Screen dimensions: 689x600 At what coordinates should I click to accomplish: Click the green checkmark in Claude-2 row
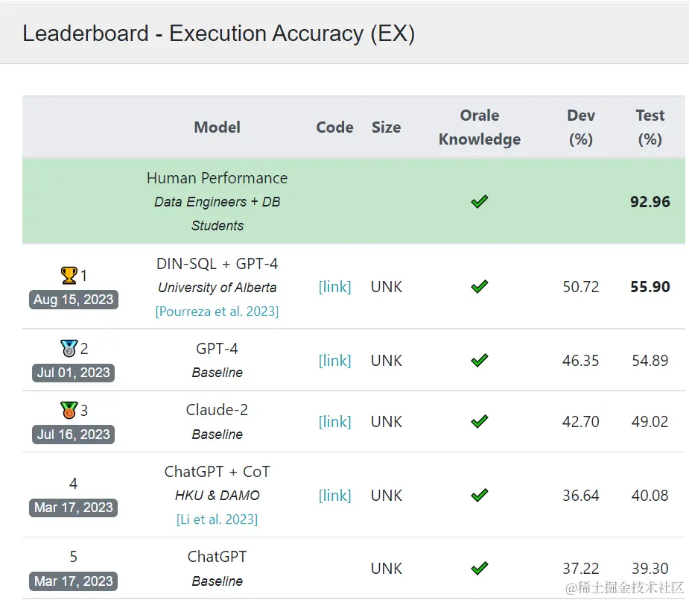(x=480, y=422)
